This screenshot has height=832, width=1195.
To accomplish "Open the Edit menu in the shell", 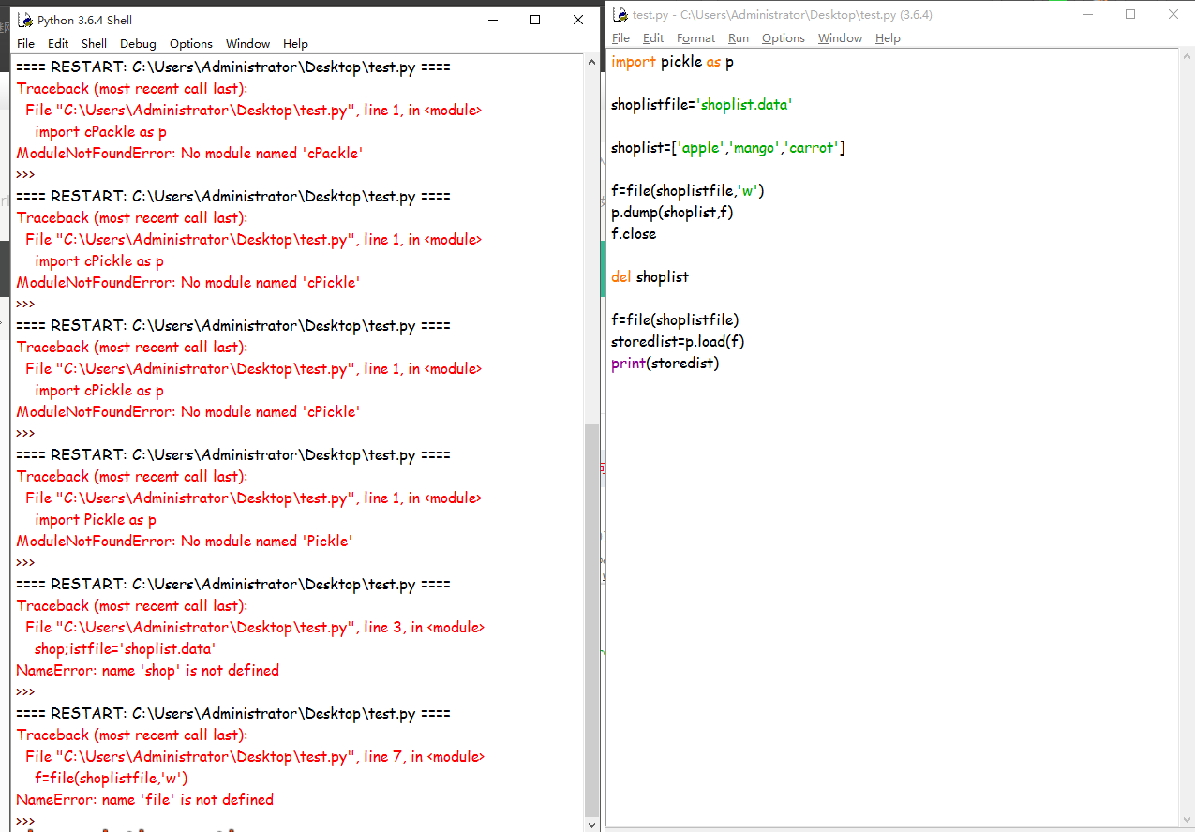I will point(58,44).
